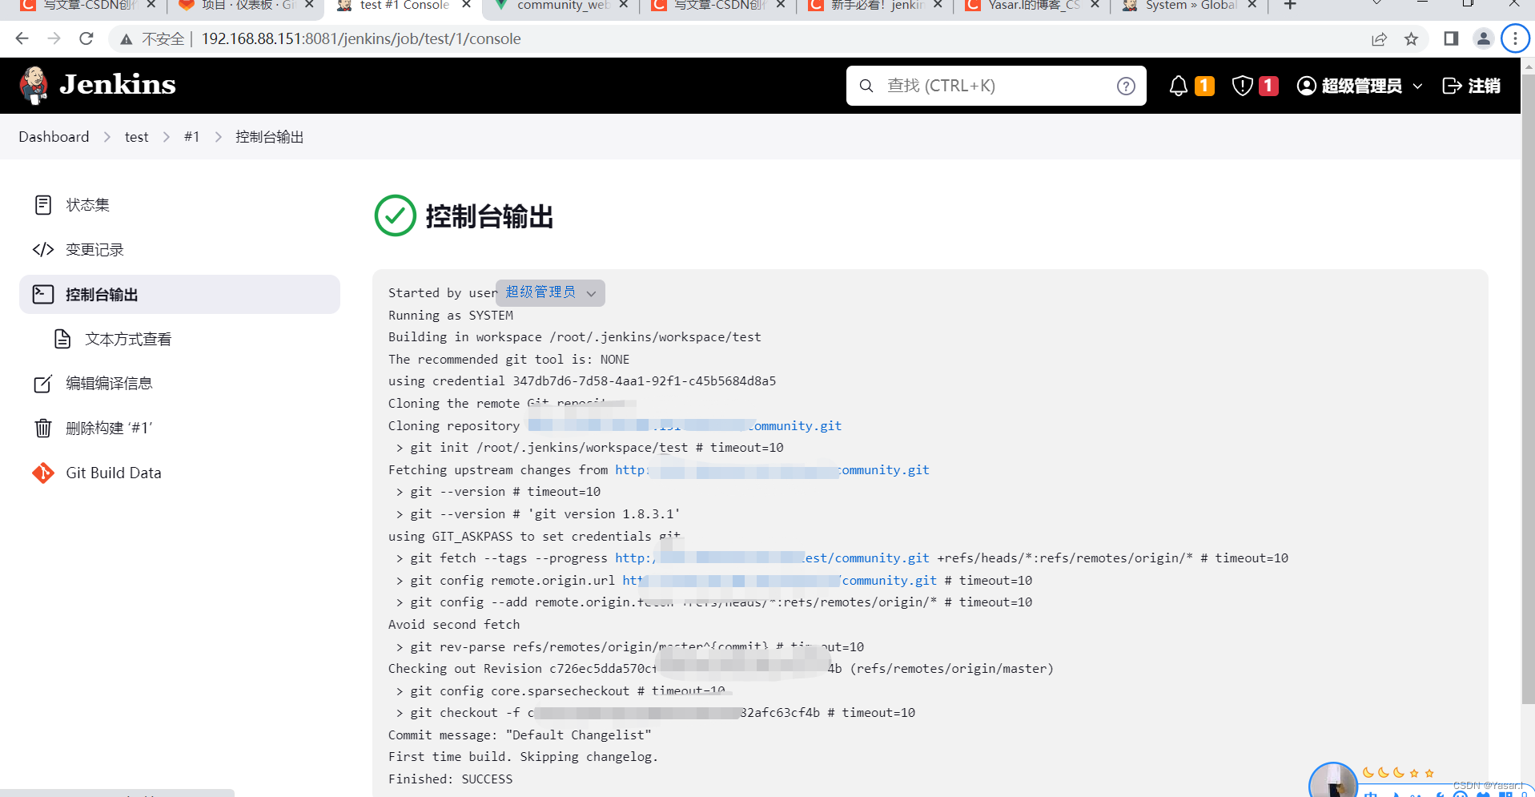
Task: Open 变更记录 changes history icon
Action: pyautogui.click(x=43, y=249)
